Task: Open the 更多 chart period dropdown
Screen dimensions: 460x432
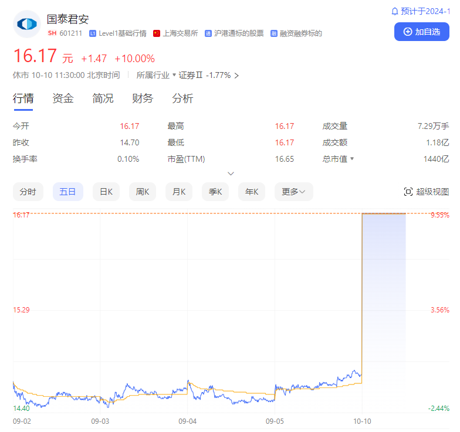Action: coord(293,192)
